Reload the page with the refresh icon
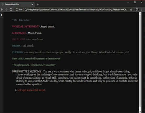 click(x=11, y=9)
